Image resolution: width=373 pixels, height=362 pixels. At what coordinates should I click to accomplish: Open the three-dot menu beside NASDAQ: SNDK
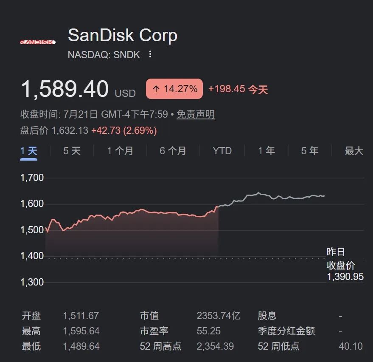pyautogui.click(x=150, y=54)
